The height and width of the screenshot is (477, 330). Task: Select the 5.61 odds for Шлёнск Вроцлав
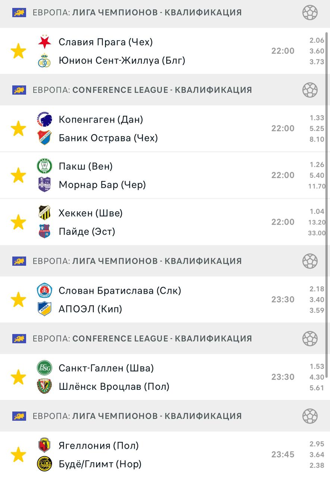(x=317, y=388)
